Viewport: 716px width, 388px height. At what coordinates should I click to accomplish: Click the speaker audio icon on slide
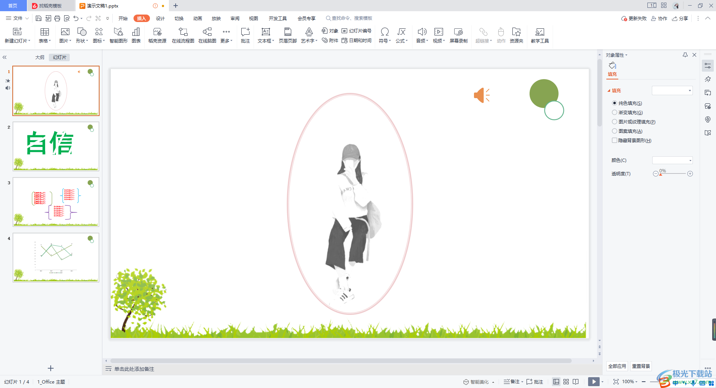(x=482, y=95)
